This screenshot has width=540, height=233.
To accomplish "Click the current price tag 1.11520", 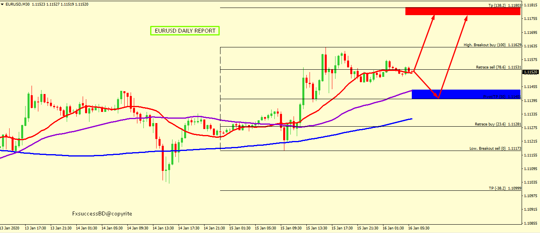I will tap(530, 72).
